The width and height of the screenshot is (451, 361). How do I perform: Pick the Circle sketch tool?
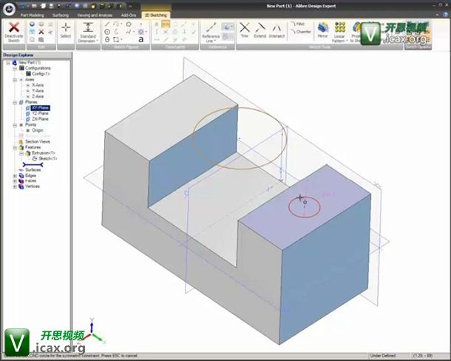[107, 32]
